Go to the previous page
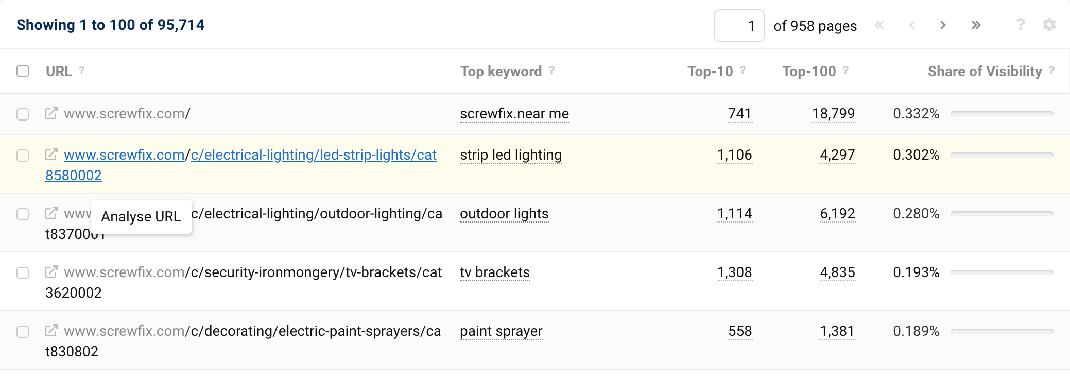The width and height of the screenshot is (1070, 376). tap(912, 25)
